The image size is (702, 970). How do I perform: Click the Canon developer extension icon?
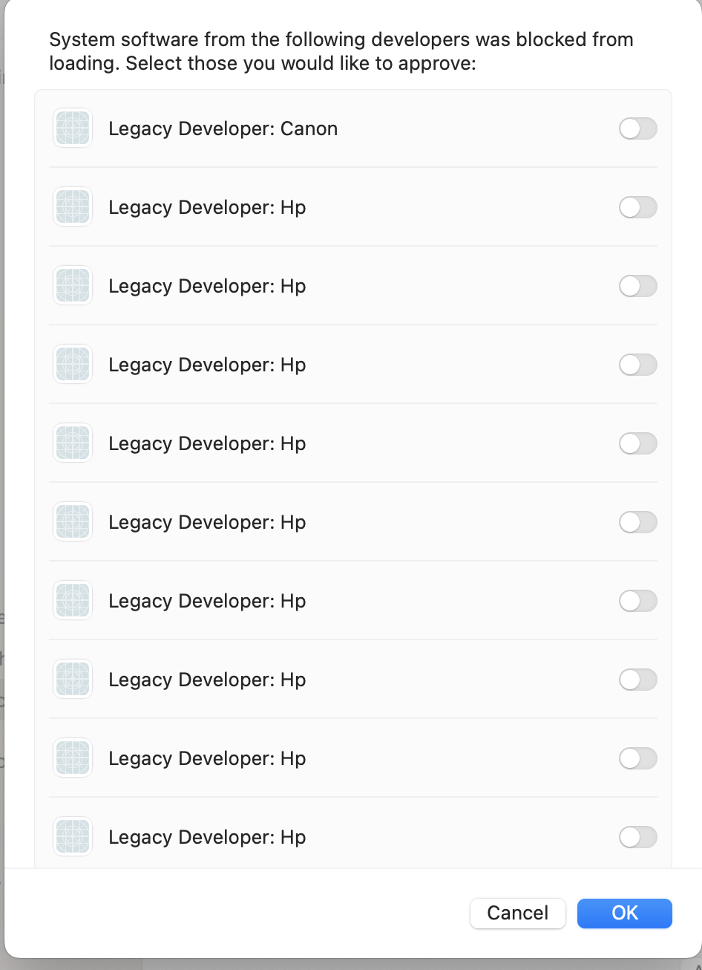coord(73,128)
